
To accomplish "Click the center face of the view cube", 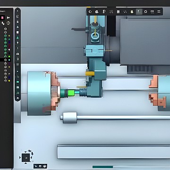I will pyautogui.click(x=26, y=158).
